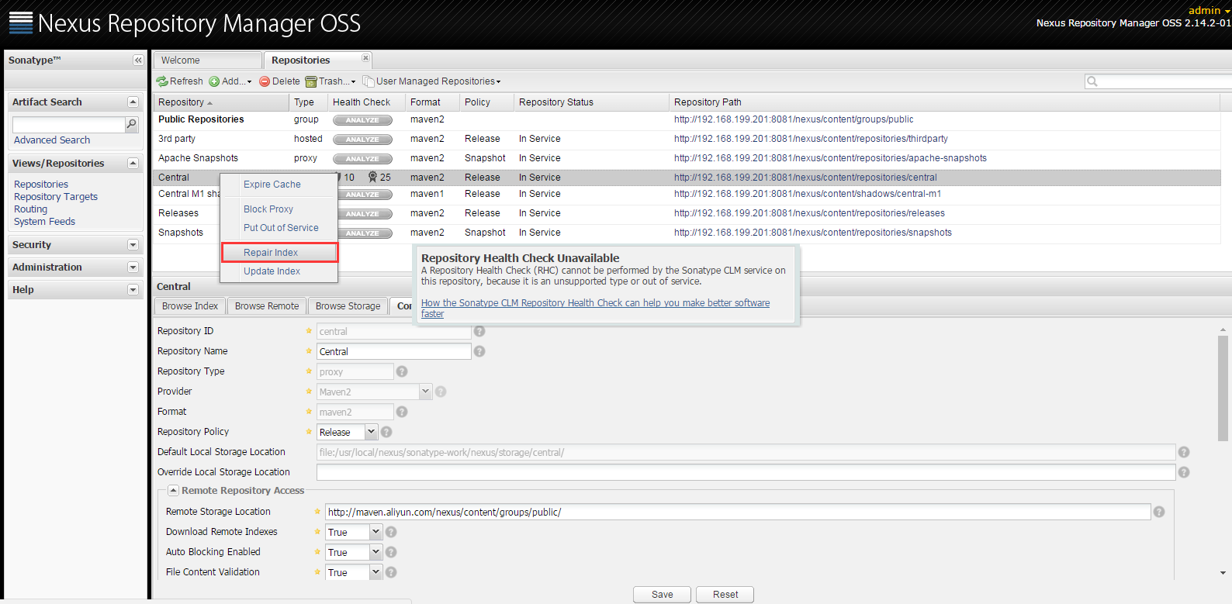Open System Feeds in sidebar

(x=44, y=222)
